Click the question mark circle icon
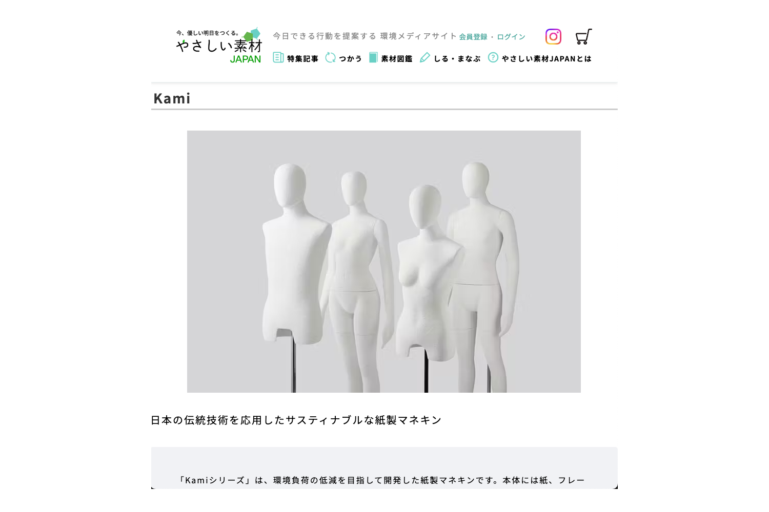The height and width of the screenshot is (512, 769). [493, 57]
